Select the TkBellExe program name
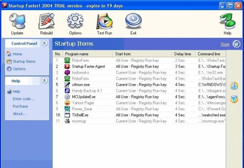 [80, 115]
